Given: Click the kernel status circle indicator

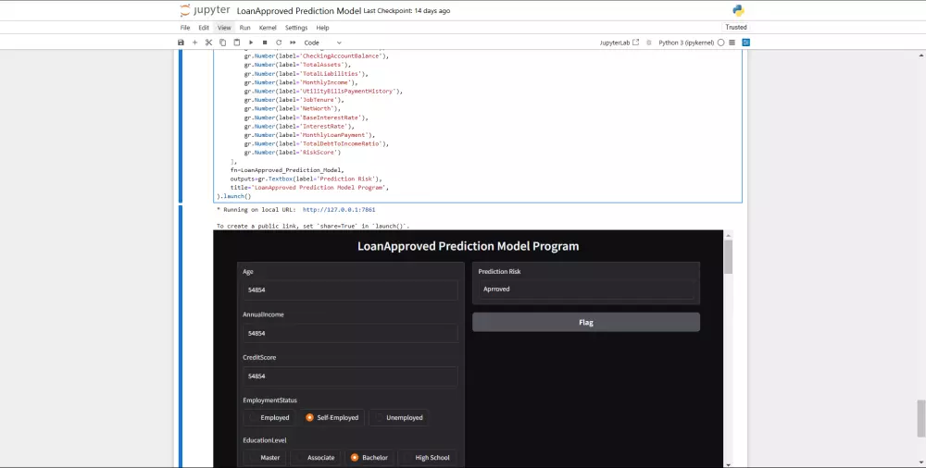Looking at the screenshot, I should (720, 43).
